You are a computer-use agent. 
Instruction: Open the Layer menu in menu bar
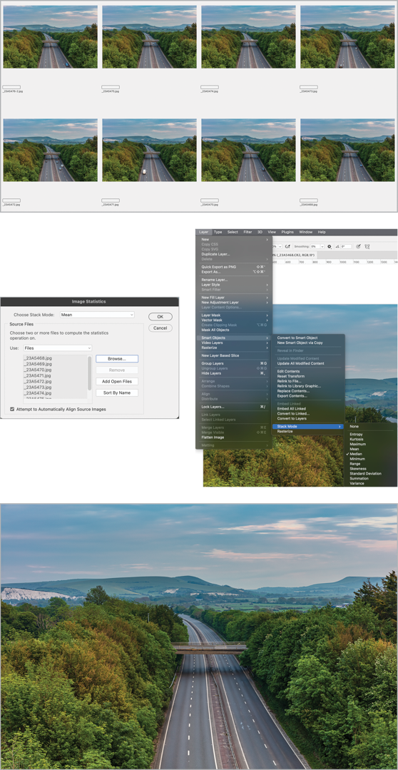coord(204,232)
